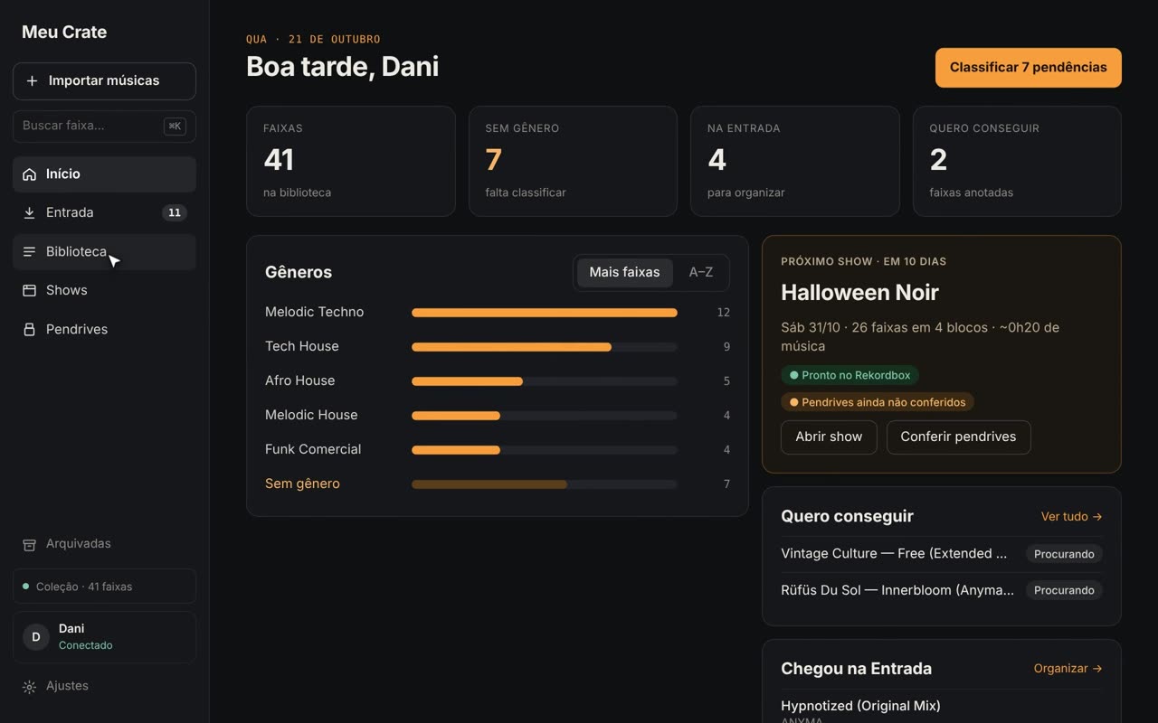
Task: Click the Melodic Techno genre bar
Action: click(x=545, y=313)
